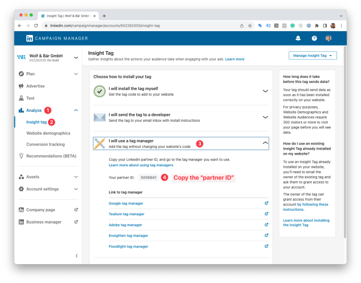
Task: Open the browser three-dot menu
Action: tap(341, 26)
